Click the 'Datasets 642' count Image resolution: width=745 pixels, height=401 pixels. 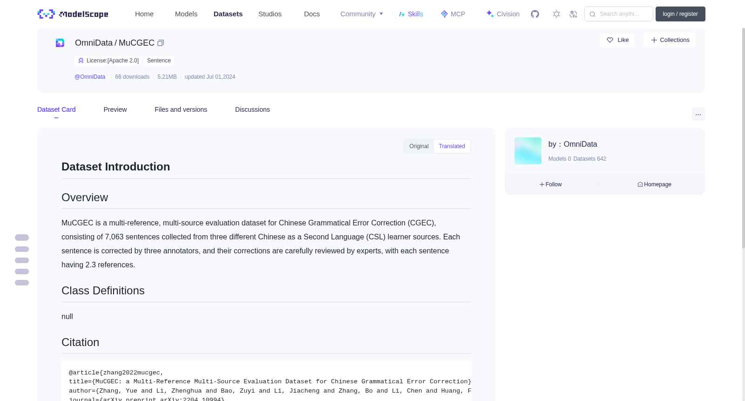[590, 159]
